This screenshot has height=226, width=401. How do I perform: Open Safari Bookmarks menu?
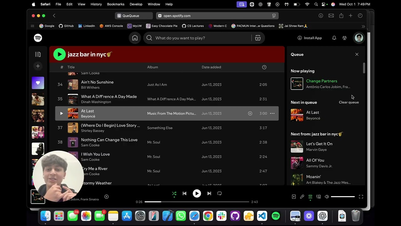(x=116, y=4)
